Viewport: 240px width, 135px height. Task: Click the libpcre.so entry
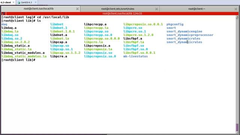[133, 28]
